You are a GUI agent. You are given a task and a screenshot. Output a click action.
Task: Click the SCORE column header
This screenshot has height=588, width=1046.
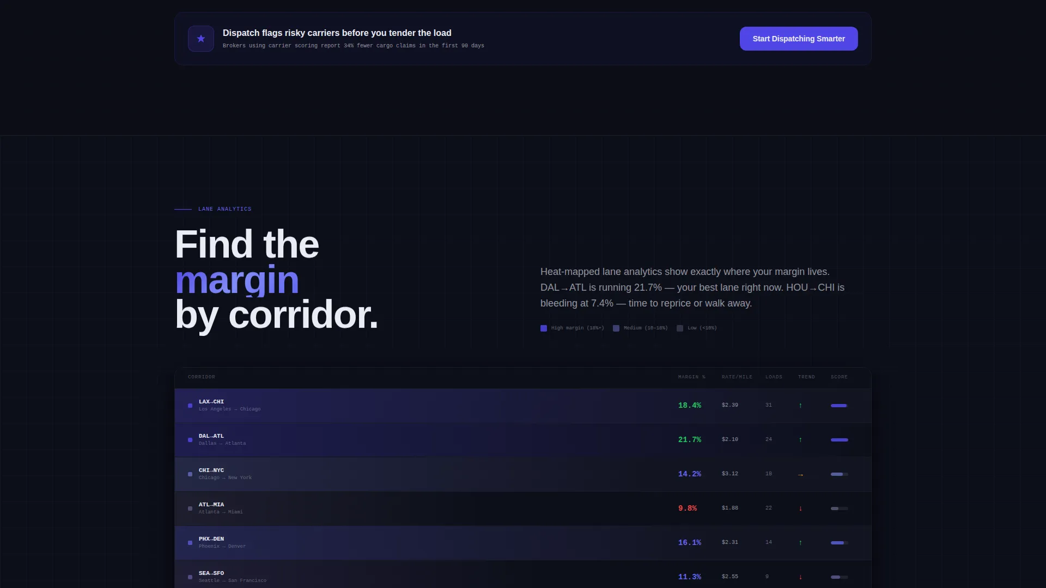[839, 377]
